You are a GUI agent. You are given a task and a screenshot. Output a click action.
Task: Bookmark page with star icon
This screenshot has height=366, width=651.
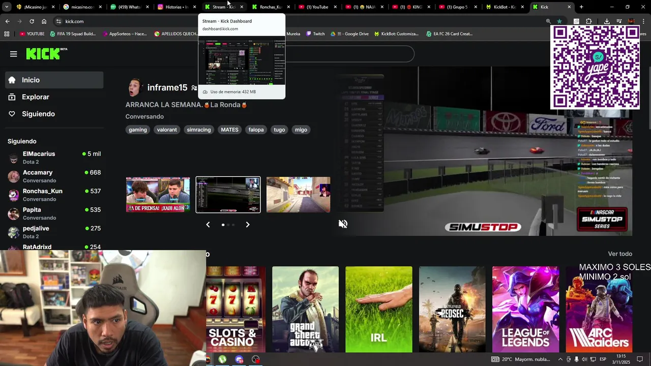559,21
